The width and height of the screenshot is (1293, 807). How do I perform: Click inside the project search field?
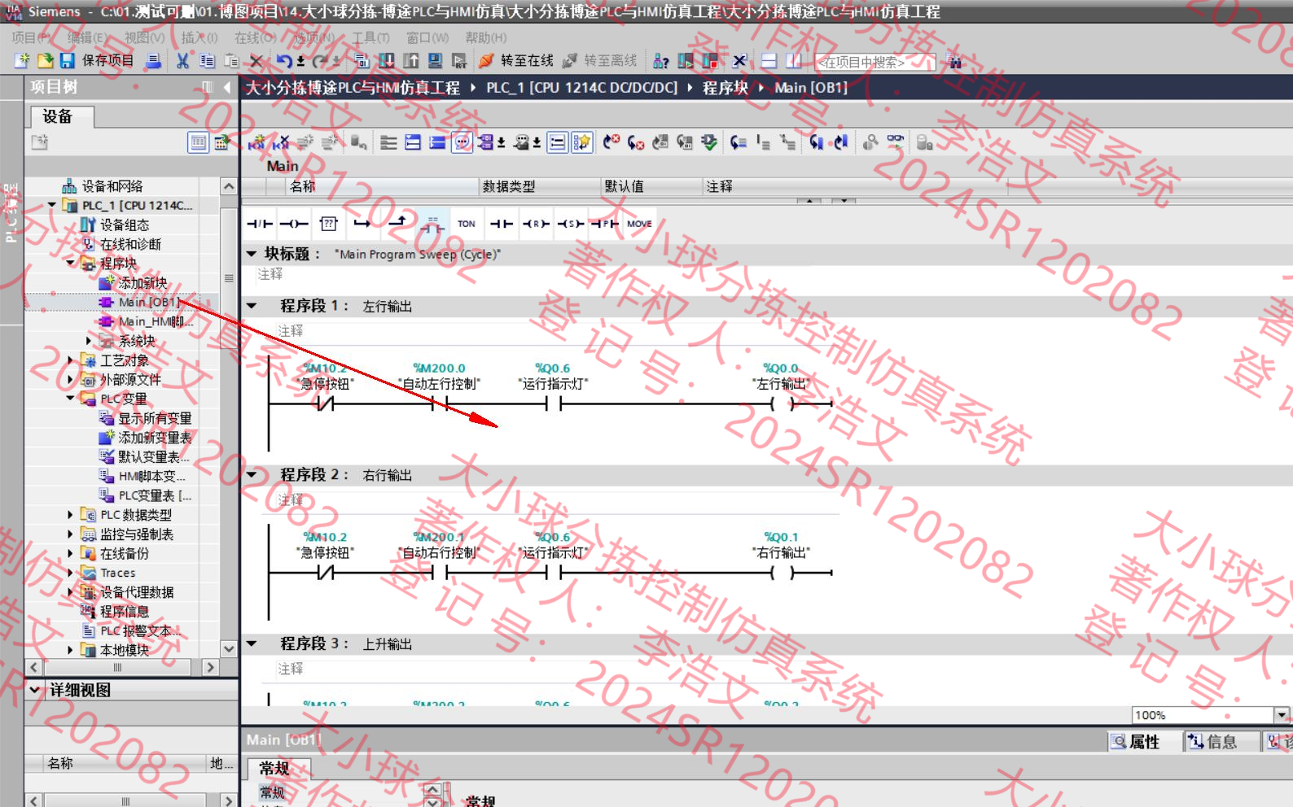tap(875, 62)
